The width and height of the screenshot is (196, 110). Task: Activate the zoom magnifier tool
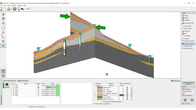pos(3,23)
